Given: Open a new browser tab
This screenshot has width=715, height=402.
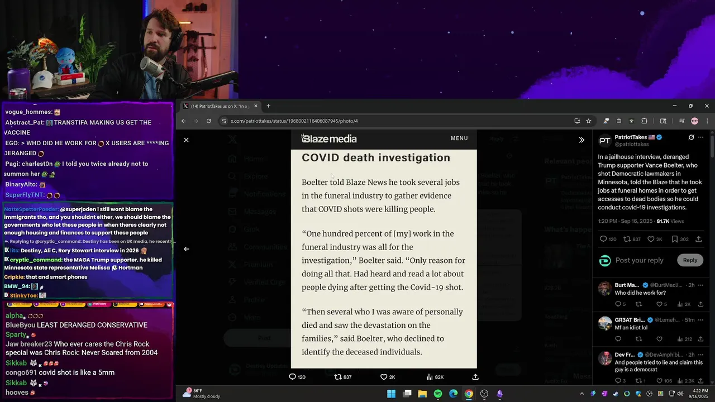Looking at the screenshot, I should (x=268, y=106).
